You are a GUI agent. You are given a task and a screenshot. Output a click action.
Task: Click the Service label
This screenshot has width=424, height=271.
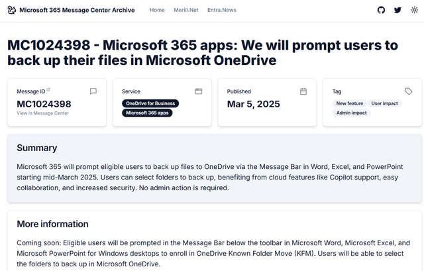tap(131, 91)
